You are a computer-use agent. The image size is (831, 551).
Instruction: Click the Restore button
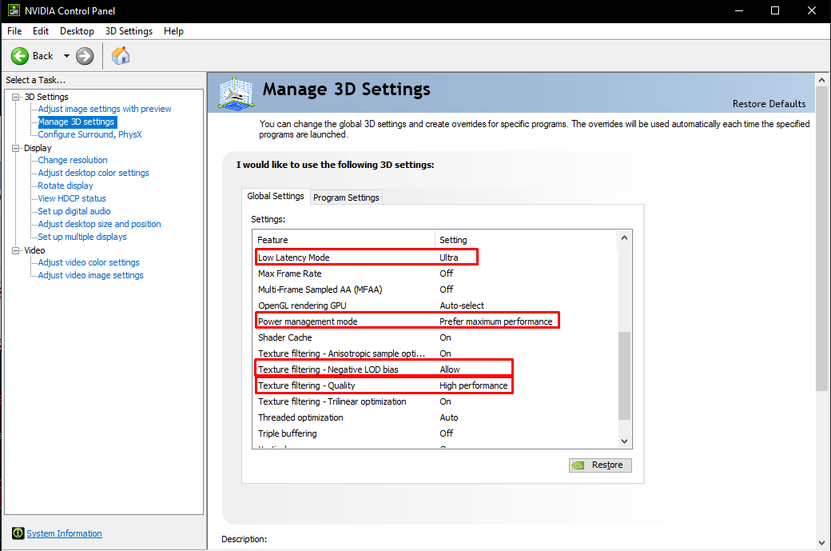tap(600, 465)
